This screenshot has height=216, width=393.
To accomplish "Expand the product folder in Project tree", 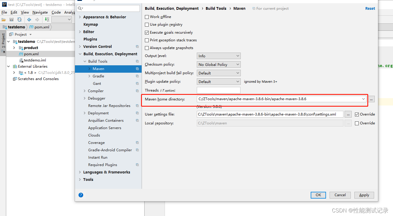I will (x=14, y=48).
